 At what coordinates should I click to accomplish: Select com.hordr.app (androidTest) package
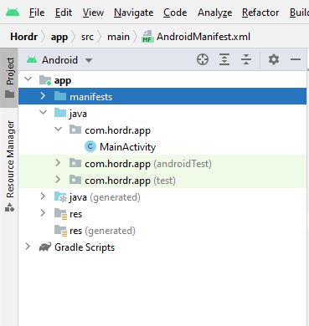click(148, 164)
